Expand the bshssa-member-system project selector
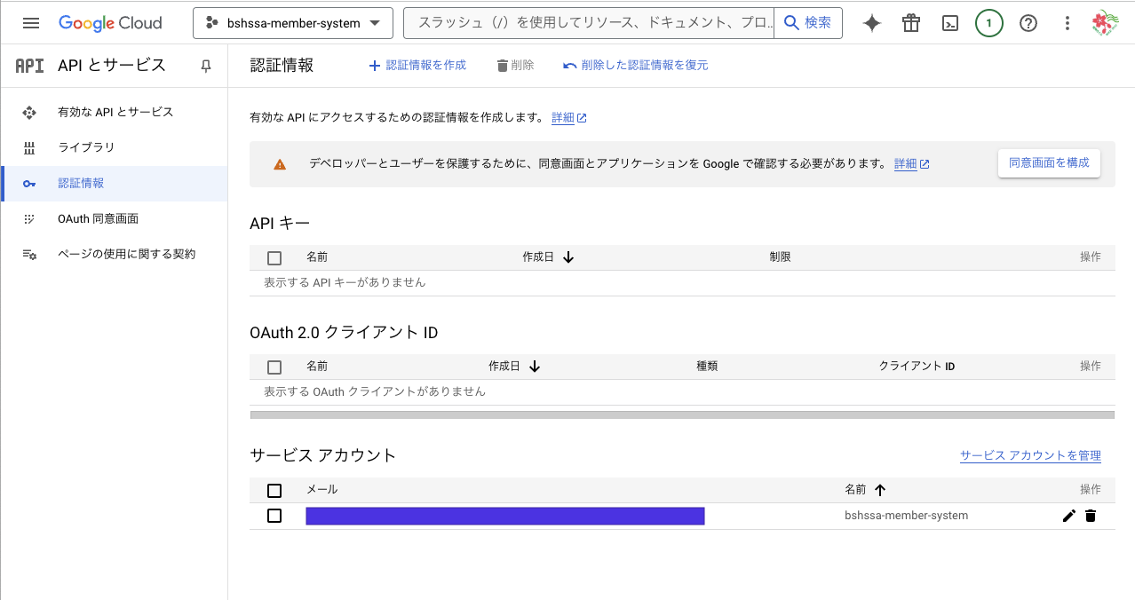 pos(292,24)
